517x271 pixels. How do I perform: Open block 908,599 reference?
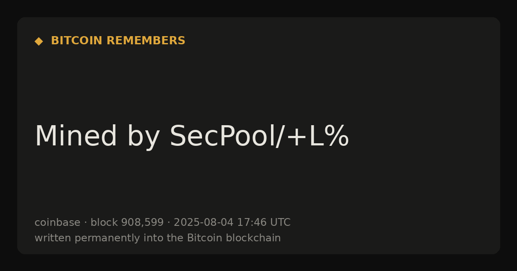127,222
